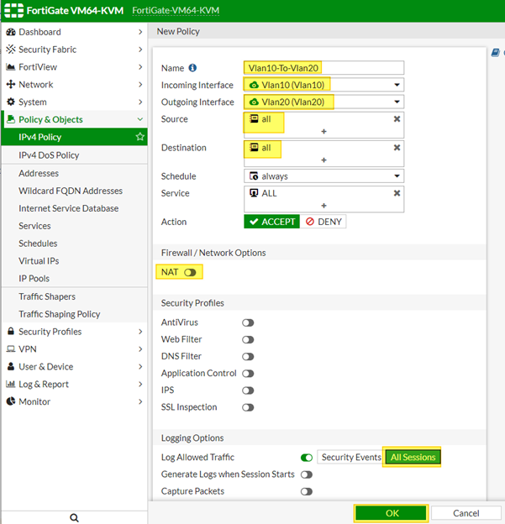Choose All Sessions logging option
Viewport: 505px width, 524px height.
[413, 457]
